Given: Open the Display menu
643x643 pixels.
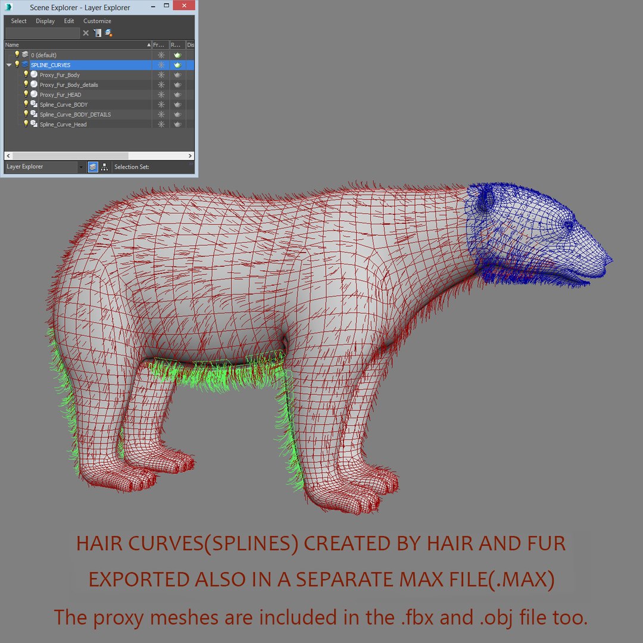Looking at the screenshot, I should [x=45, y=21].
